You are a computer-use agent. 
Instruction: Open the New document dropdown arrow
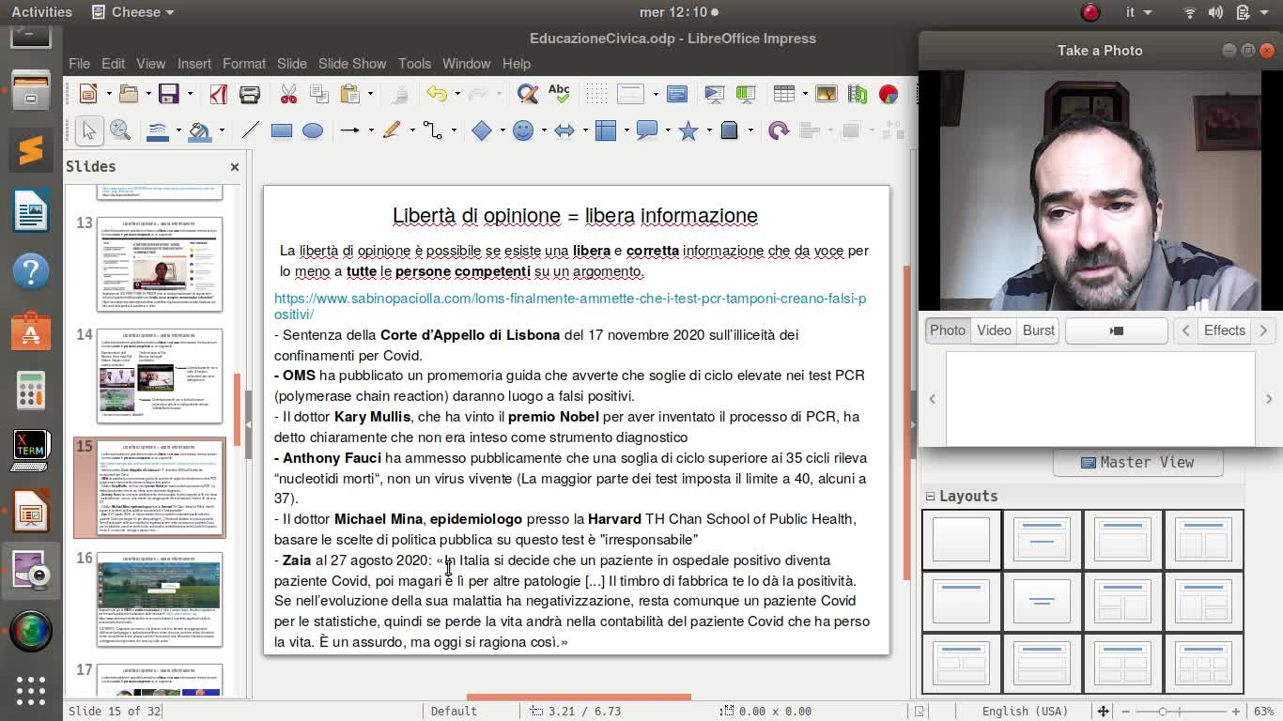coord(109,94)
